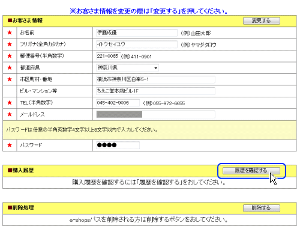Click the フリガナ(全角カタカナ) label
This screenshot has height=229, width=300.
[x=43, y=44]
